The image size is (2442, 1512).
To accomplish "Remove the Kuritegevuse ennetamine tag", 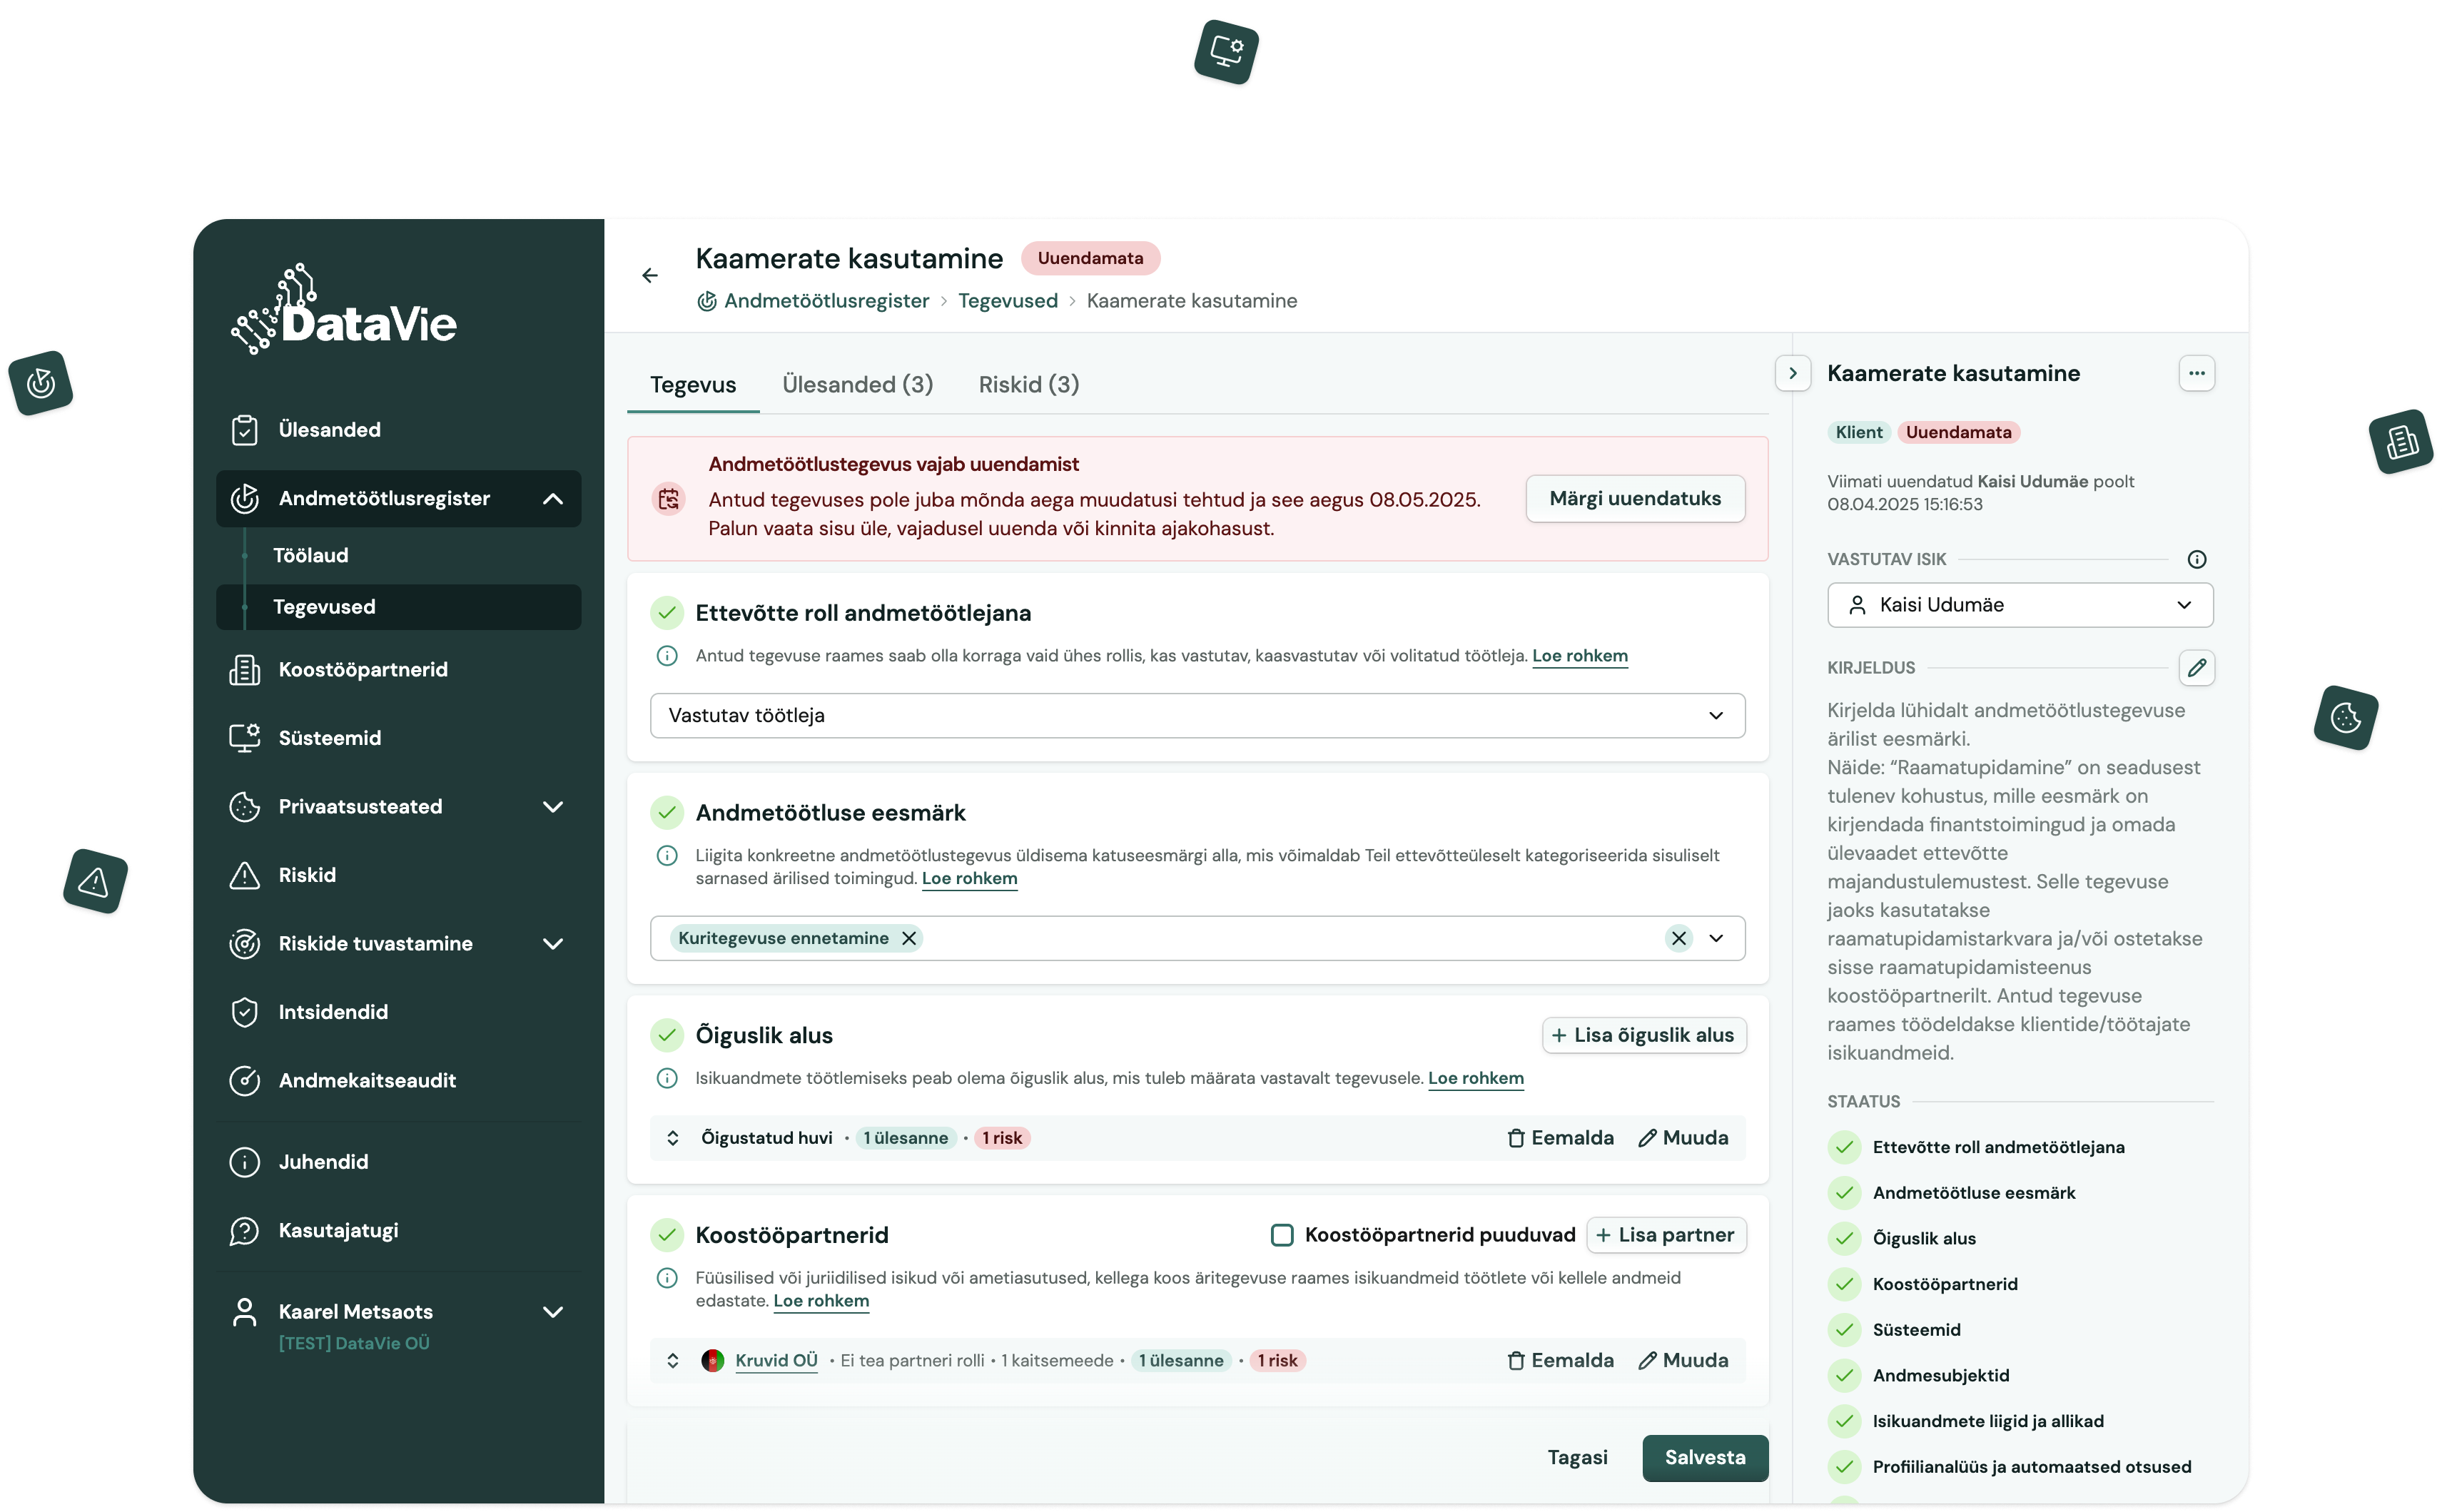I will coord(908,938).
